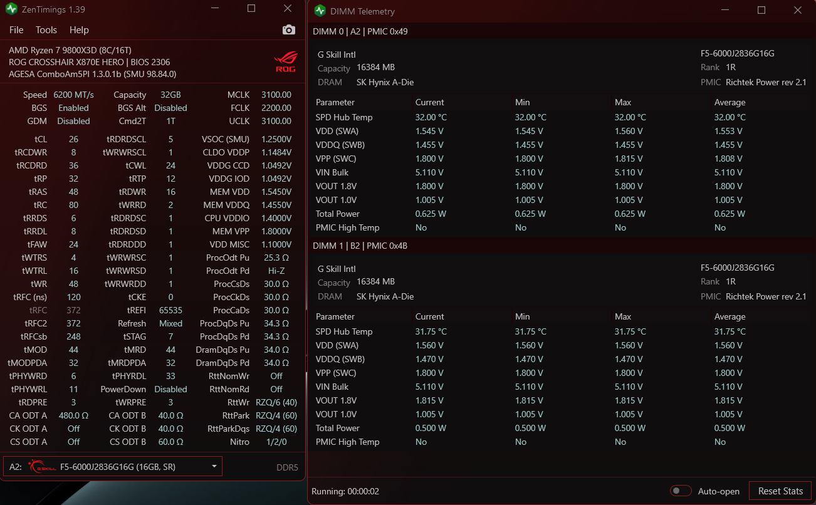816x505 pixels.
Task: Capture a screenshot with the camera icon
Action: tap(288, 30)
